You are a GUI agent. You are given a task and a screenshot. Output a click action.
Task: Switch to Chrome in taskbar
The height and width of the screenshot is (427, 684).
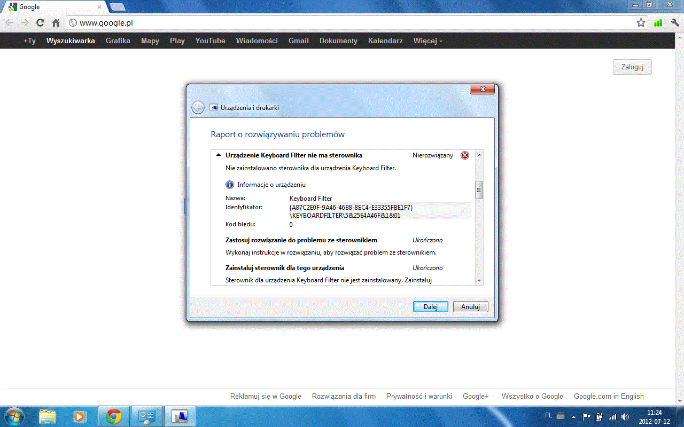(x=113, y=416)
